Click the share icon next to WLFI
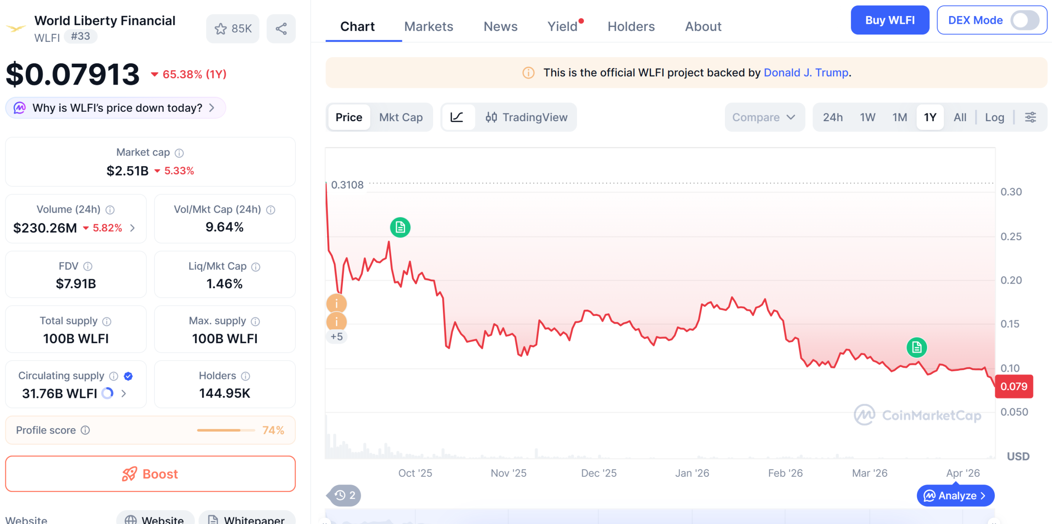The image size is (1052, 524). (x=281, y=28)
